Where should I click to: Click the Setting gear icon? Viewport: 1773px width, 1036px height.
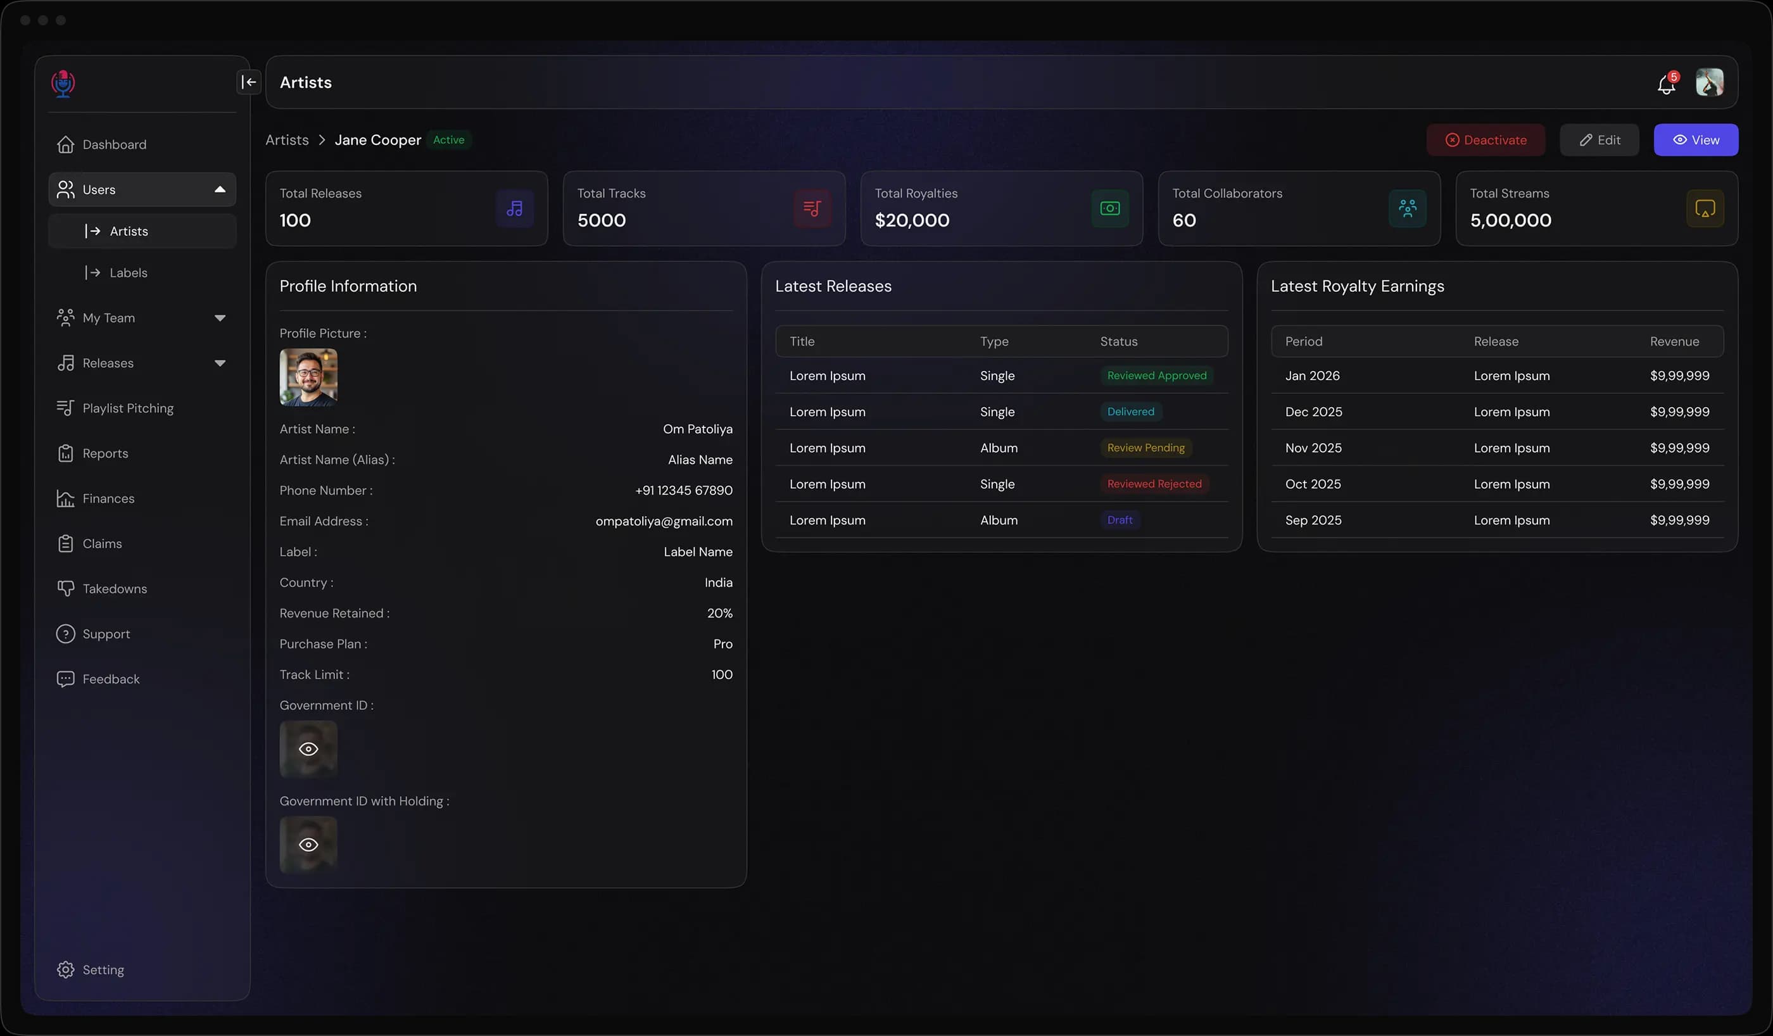click(65, 969)
